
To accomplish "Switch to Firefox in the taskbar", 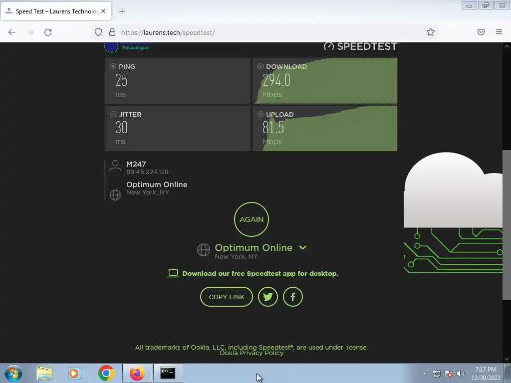I will point(137,373).
